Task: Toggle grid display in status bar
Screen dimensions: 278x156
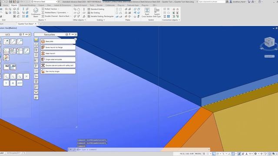Action: coord(204,154)
